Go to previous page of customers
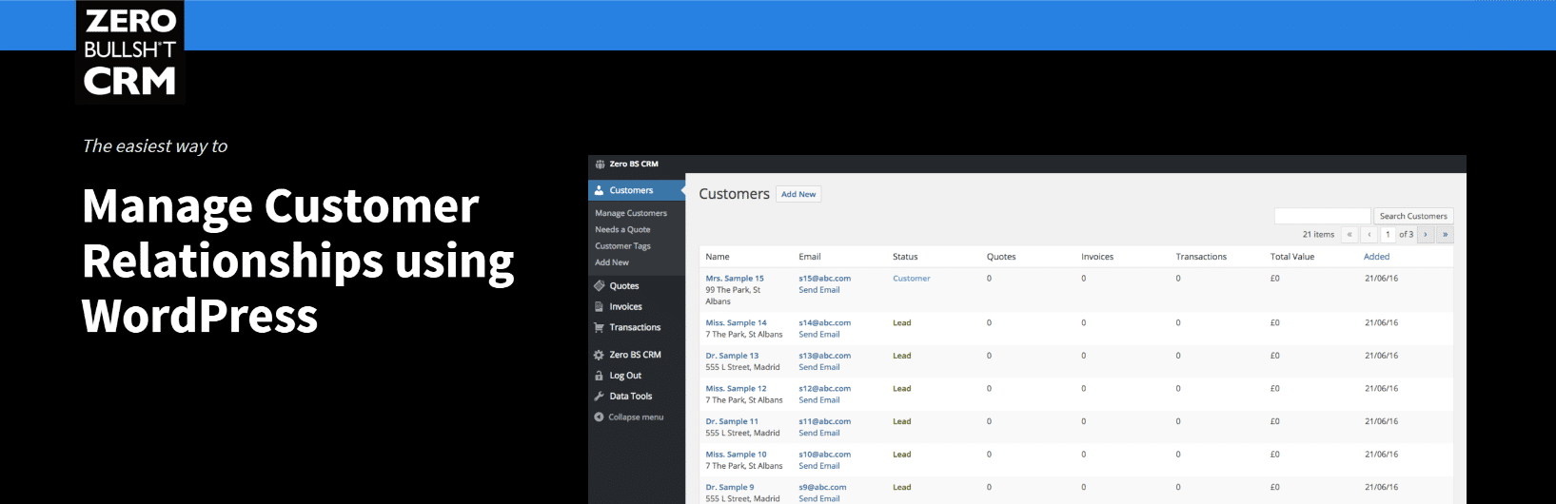Viewport: 1556px width, 504px height. [x=1369, y=234]
